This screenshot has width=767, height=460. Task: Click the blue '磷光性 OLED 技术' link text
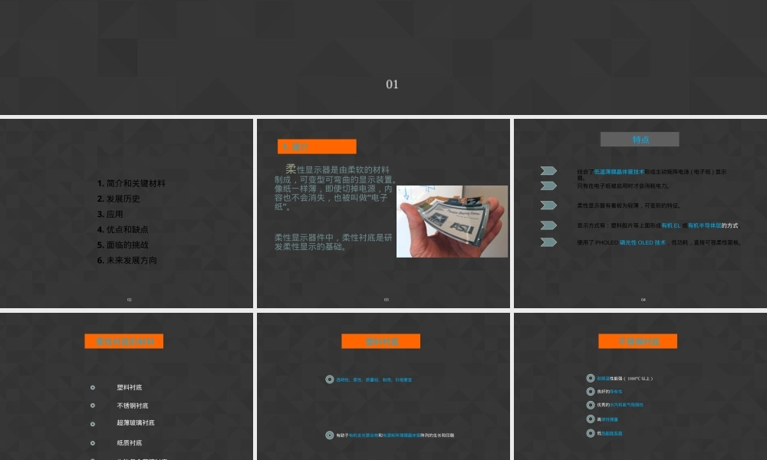[x=642, y=242]
